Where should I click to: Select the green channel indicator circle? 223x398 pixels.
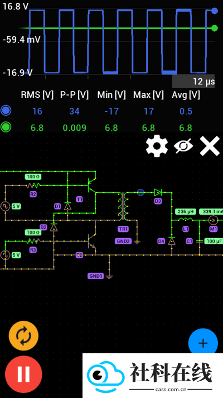[6, 127]
